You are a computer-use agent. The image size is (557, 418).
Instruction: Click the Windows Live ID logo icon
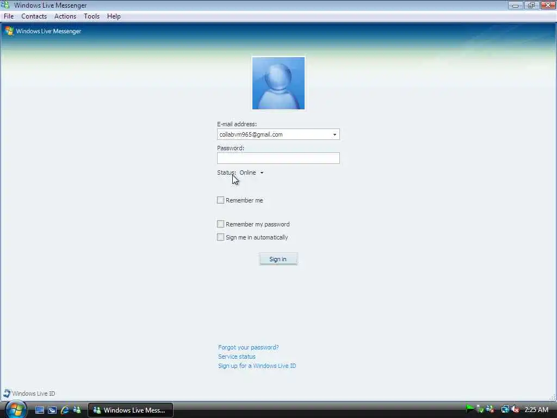click(7, 393)
